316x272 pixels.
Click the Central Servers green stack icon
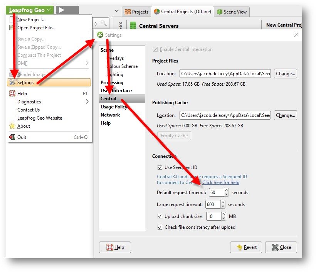point(133,26)
